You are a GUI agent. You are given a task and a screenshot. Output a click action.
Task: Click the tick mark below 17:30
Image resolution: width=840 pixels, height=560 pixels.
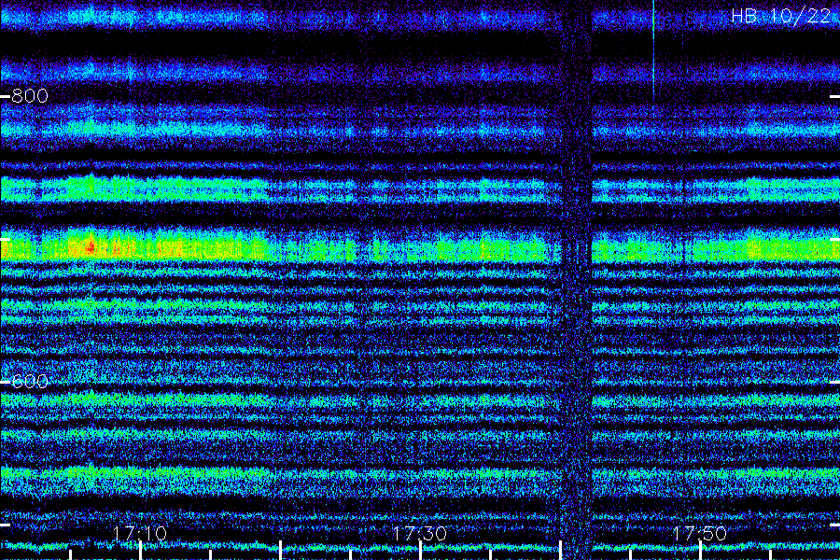421,551
